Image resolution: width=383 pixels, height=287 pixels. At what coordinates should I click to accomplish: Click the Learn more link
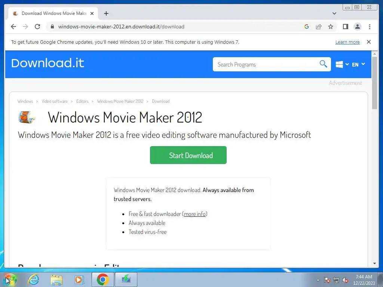pos(347,42)
